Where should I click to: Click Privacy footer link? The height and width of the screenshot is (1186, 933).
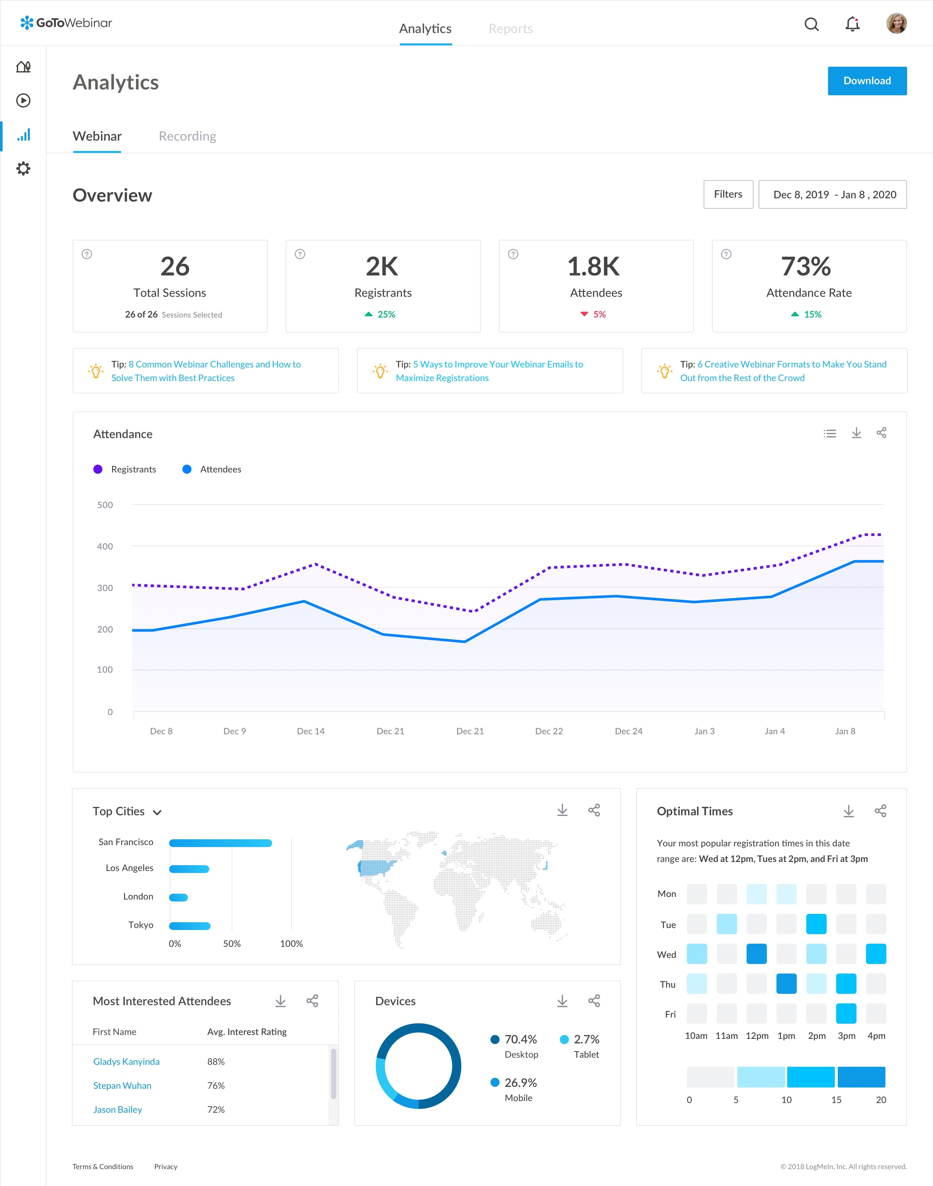166,1166
